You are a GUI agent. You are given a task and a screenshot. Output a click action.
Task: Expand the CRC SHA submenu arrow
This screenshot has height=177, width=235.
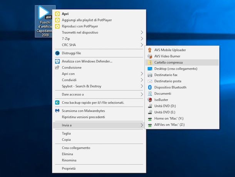point(142,45)
